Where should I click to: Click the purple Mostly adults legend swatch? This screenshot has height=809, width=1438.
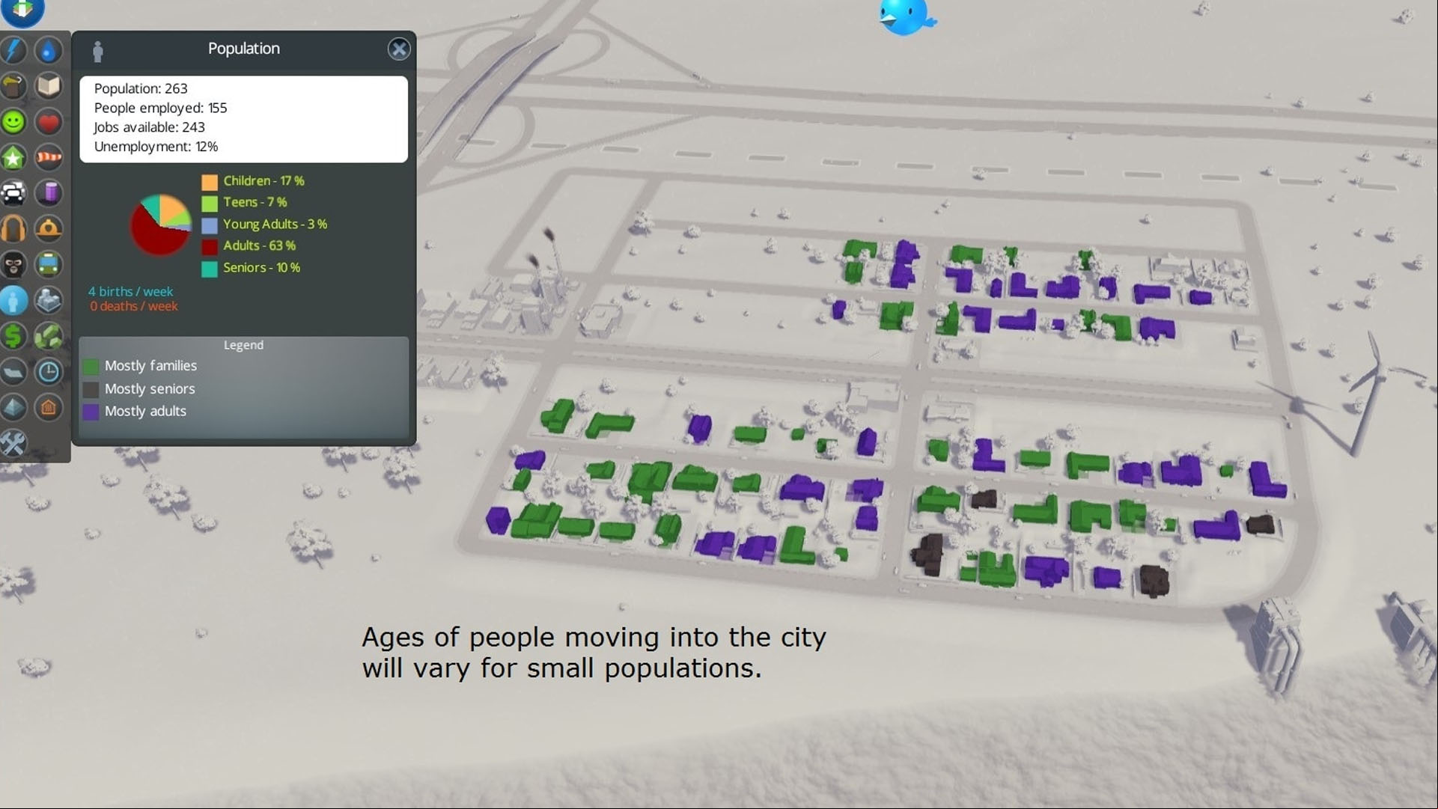tap(91, 412)
